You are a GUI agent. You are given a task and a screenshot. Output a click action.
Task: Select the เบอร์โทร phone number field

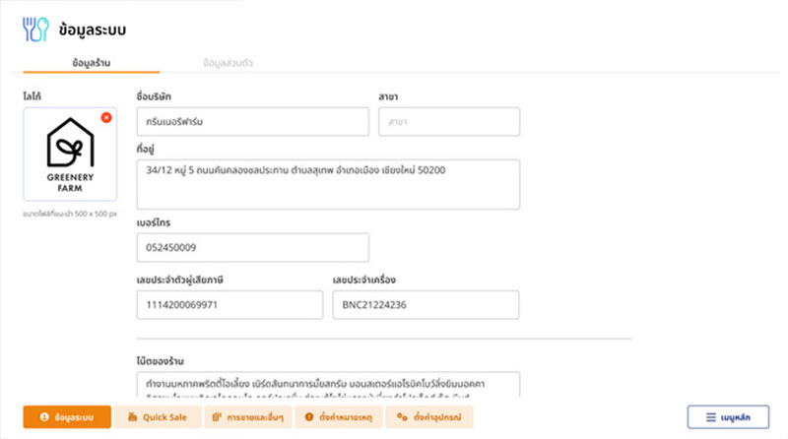pos(252,247)
